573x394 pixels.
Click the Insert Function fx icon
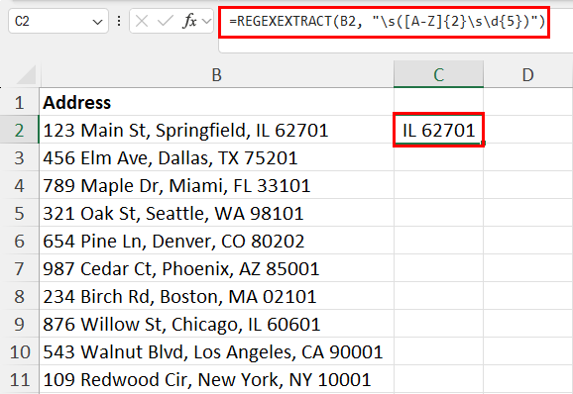[190, 21]
